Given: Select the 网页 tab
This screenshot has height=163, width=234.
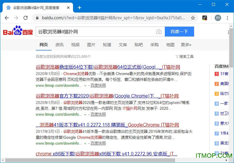Looking at the screenshot, I should (x=44, y=45).
